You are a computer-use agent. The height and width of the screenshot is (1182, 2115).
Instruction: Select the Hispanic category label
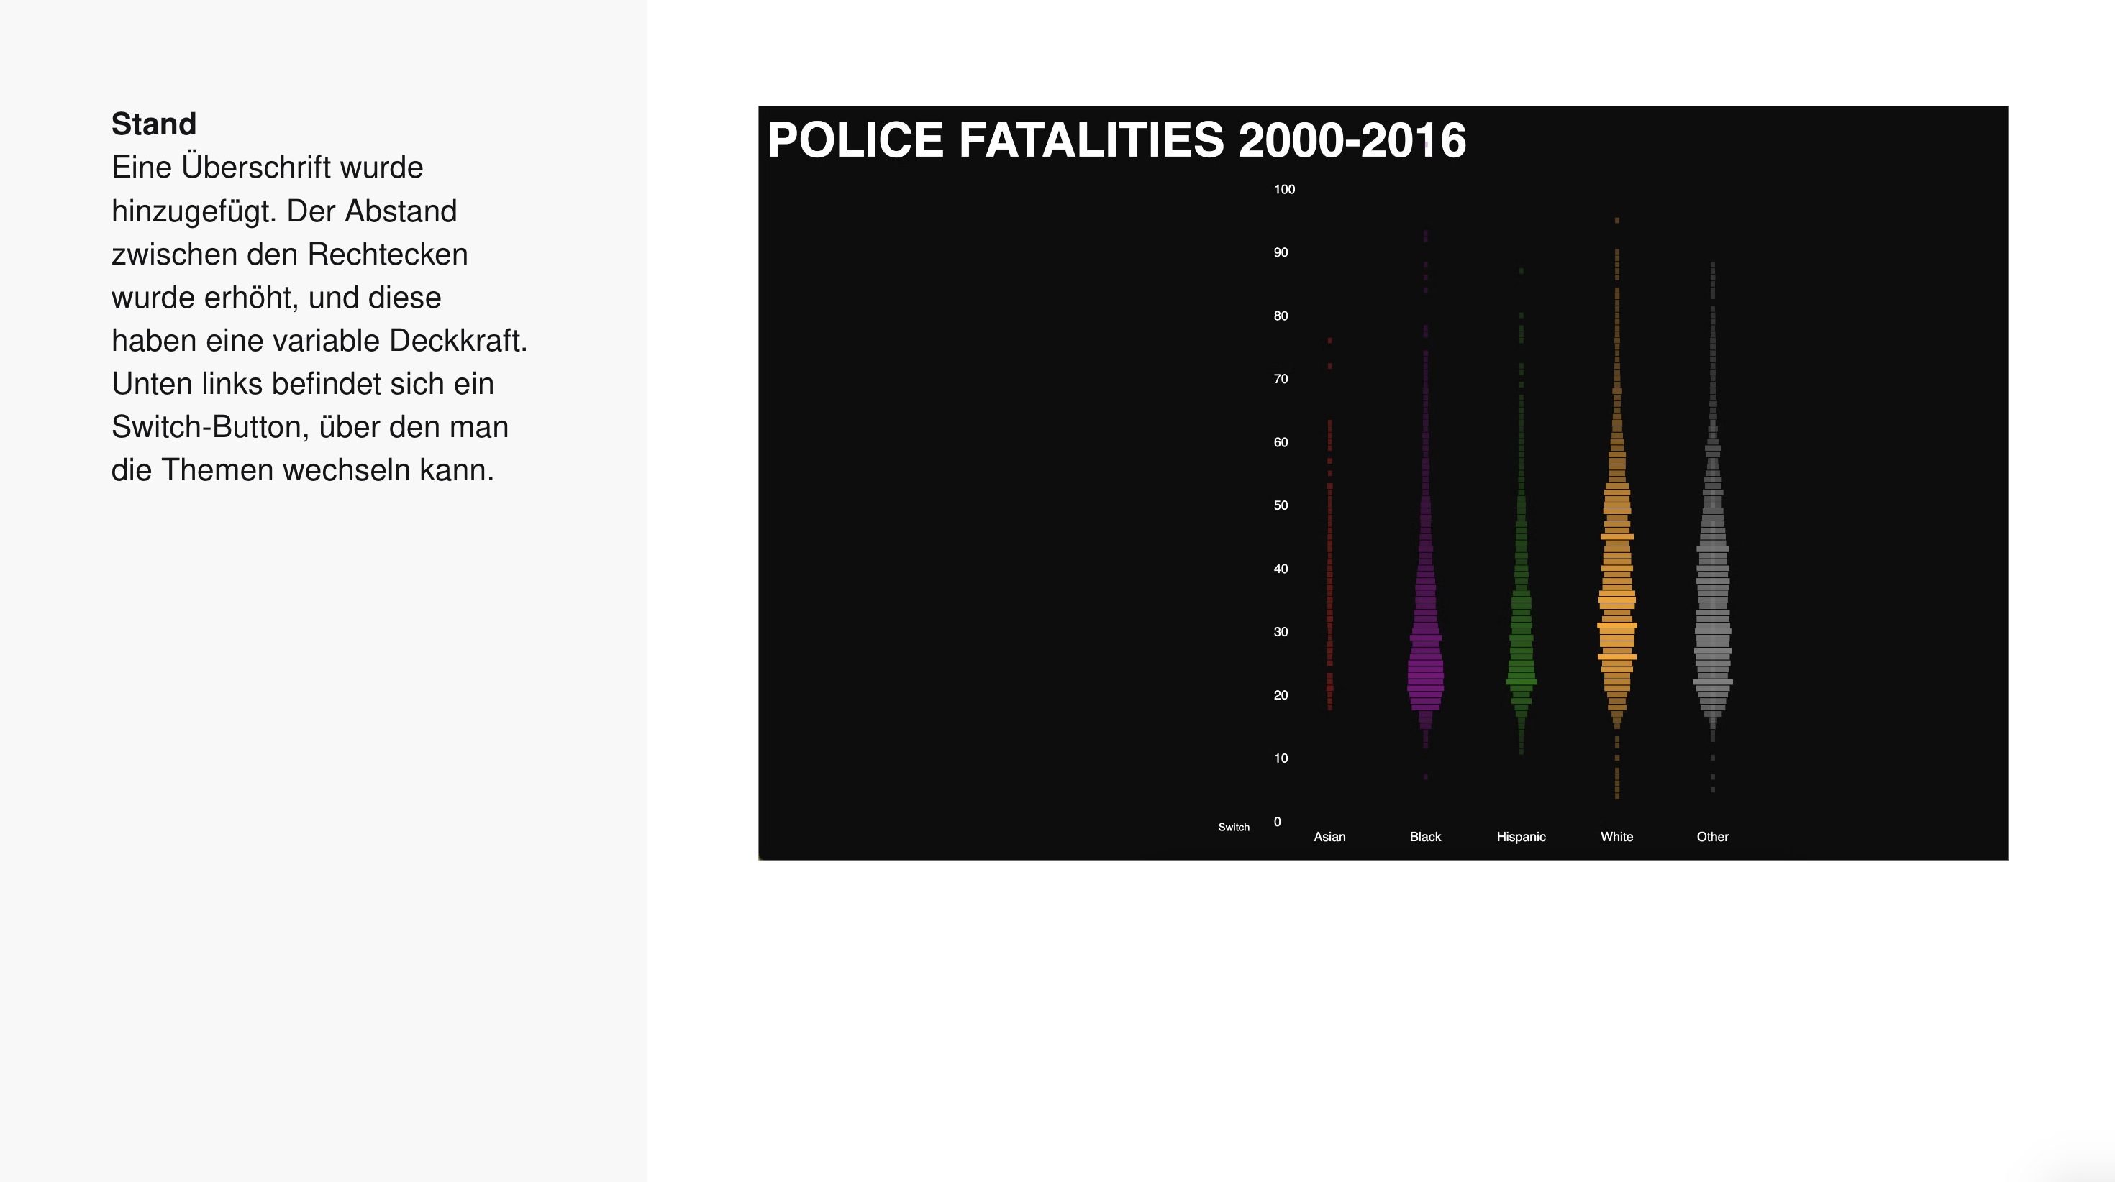(1521, 836)
